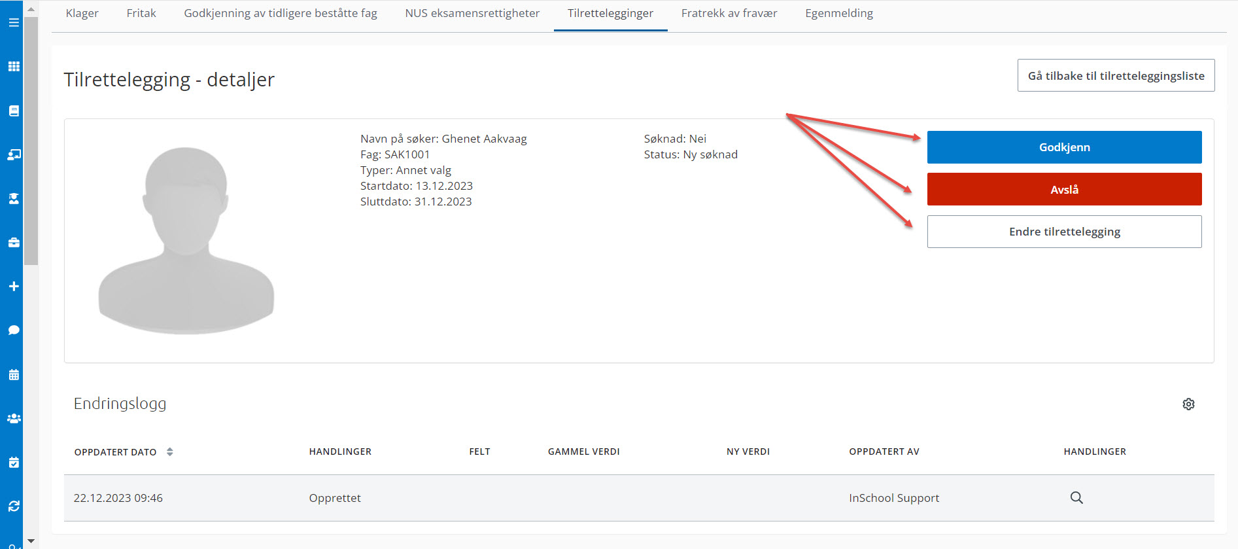Open the hamburger menu in the sidebar

click(x=14, y=22)
